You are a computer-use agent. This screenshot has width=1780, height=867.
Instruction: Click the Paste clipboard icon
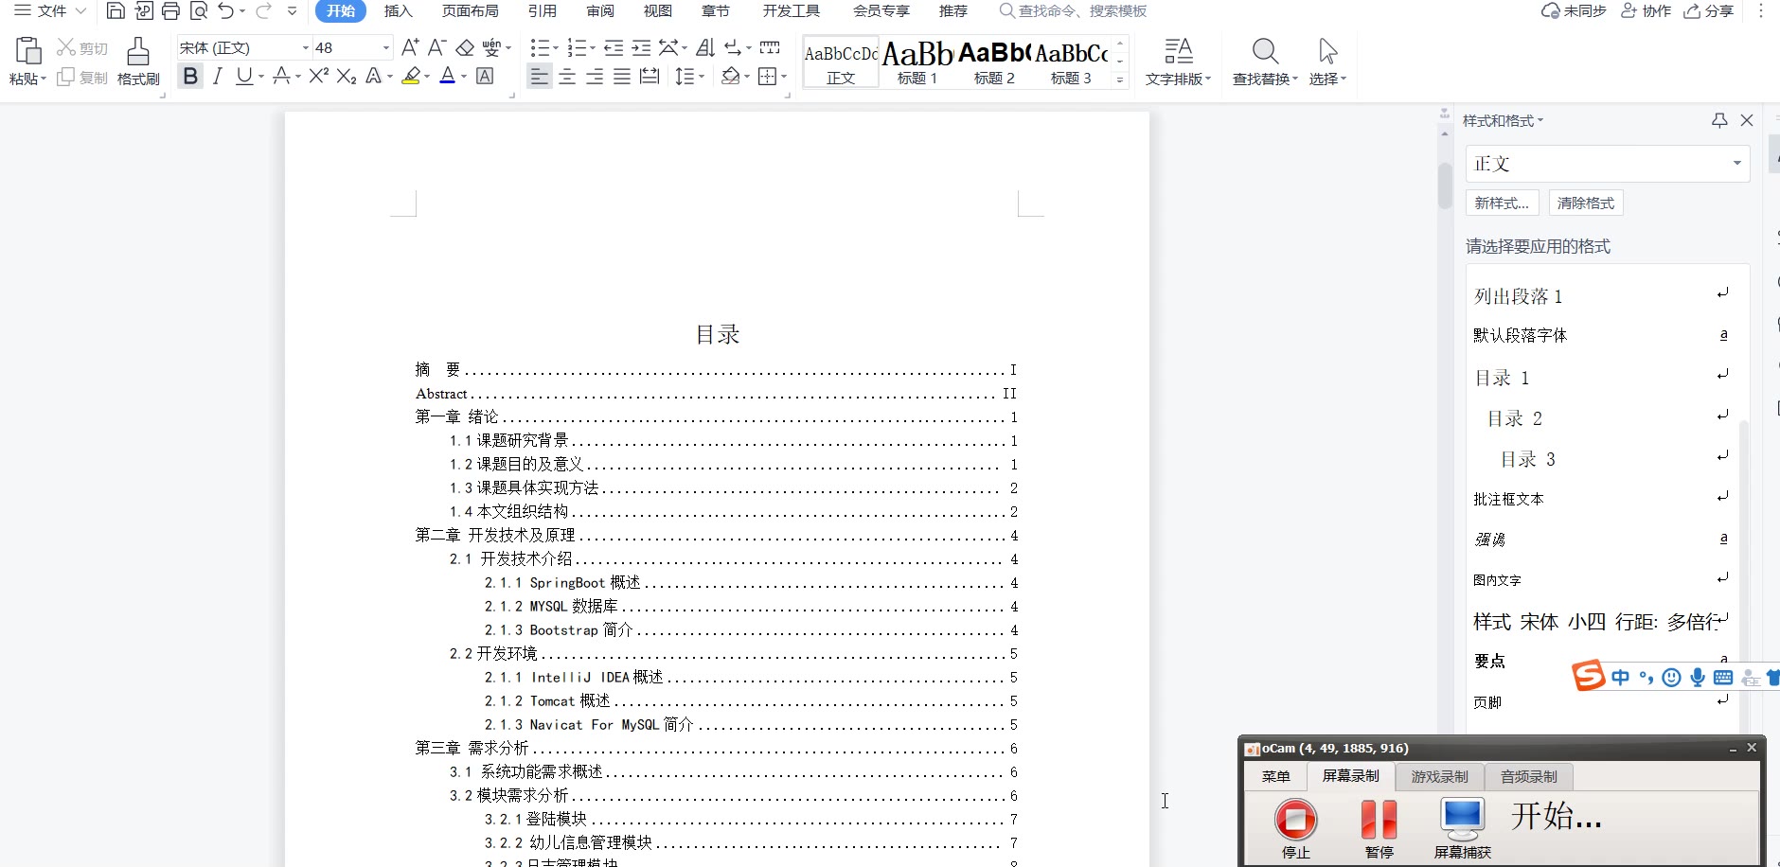coord(28,51)
